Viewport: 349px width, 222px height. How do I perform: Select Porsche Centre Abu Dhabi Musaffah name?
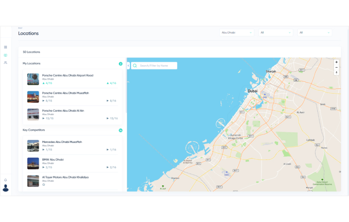coord(66,93)
